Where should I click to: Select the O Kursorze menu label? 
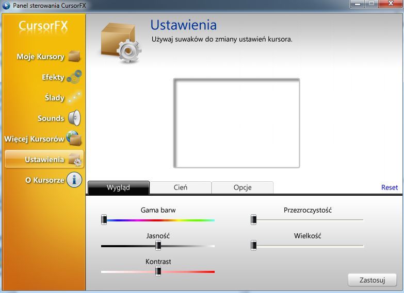pyautogui.click(x=44, y=180)
